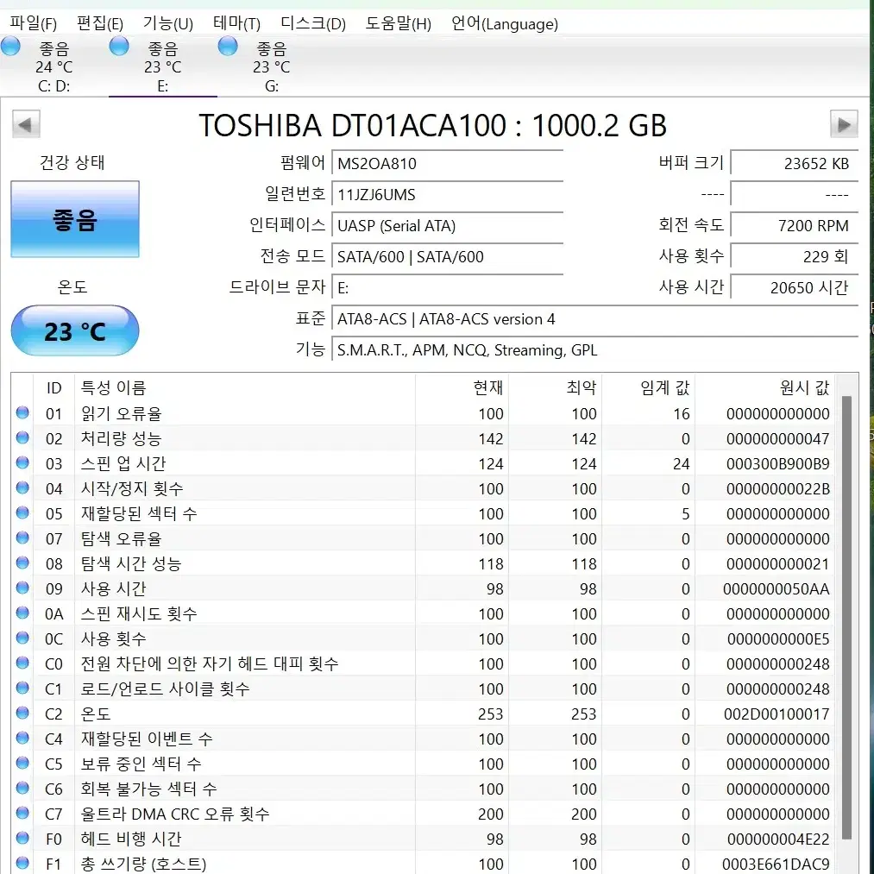Click the status dot of row 0C 사용 횟수

22,638
